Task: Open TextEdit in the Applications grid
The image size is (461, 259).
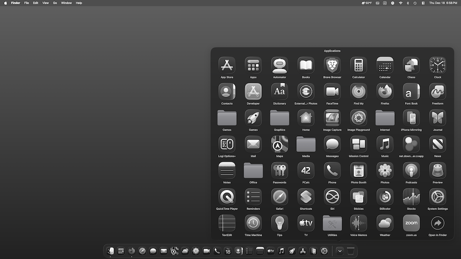Action: [227, 223]
